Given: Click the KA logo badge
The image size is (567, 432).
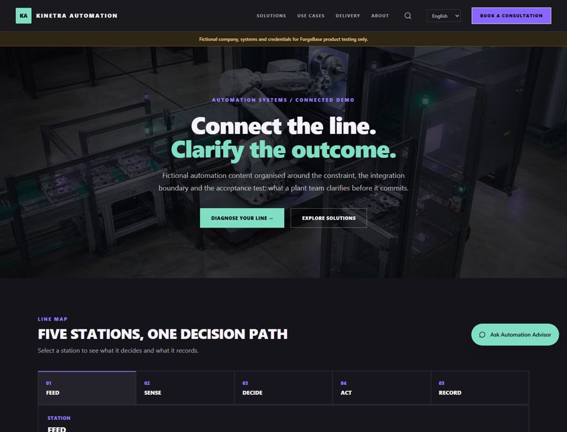Looking at the screenshot, I should click(x=24, y=16).
